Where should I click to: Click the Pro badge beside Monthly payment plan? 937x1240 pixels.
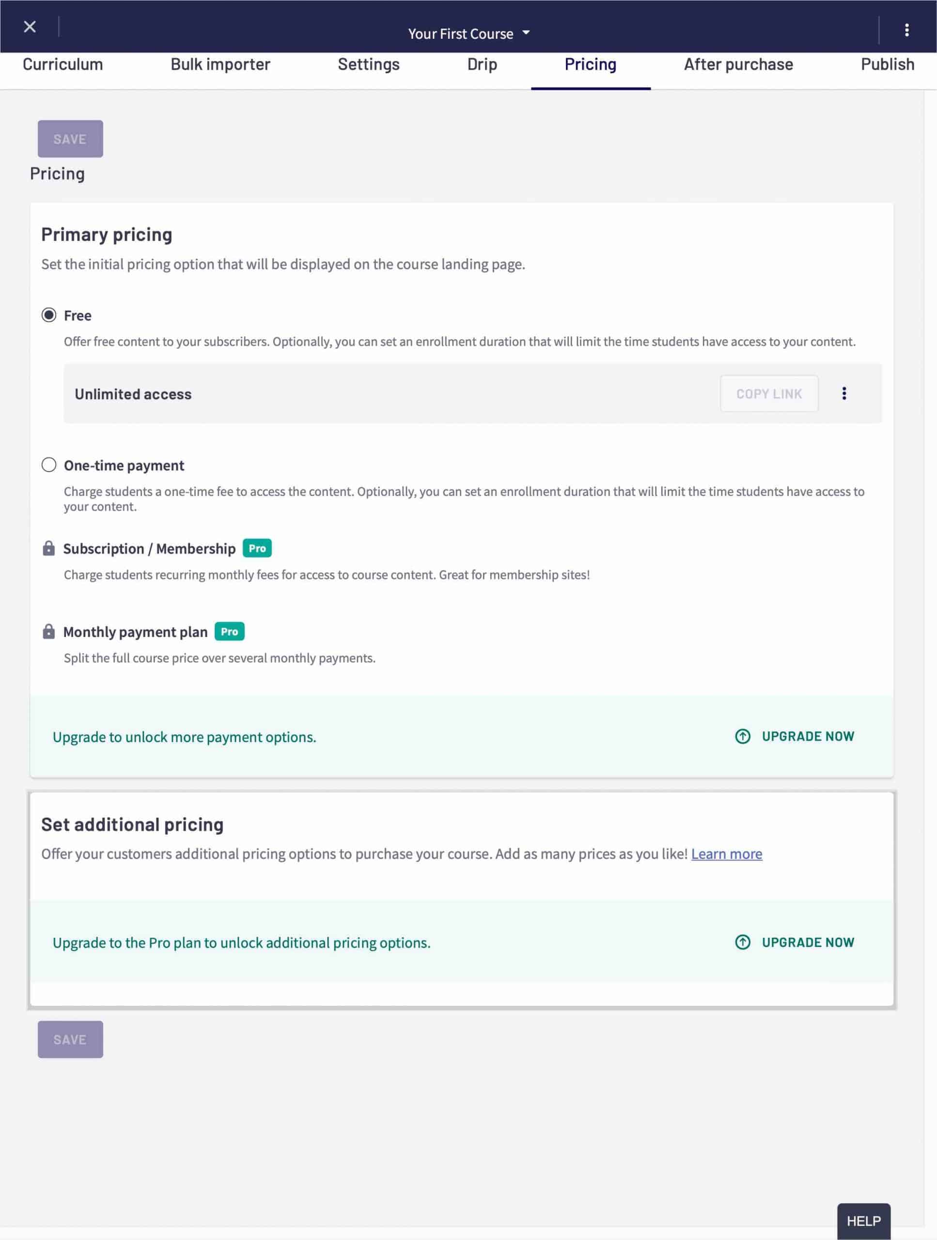click(x=229, y=632)
